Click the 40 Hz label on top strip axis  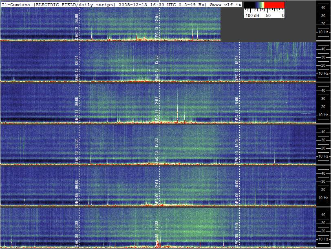tap(323, 7)
